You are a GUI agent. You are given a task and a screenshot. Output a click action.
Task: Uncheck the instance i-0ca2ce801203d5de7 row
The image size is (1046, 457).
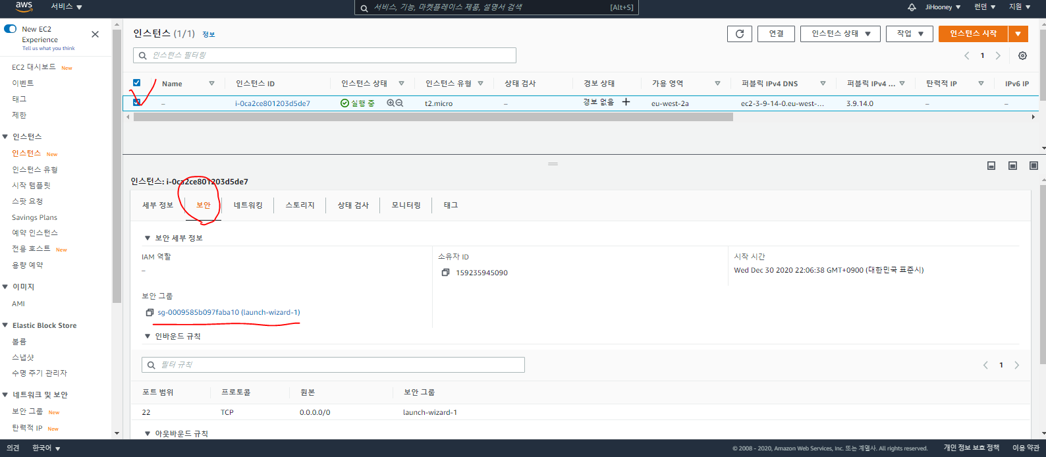[x=136, y=103]
